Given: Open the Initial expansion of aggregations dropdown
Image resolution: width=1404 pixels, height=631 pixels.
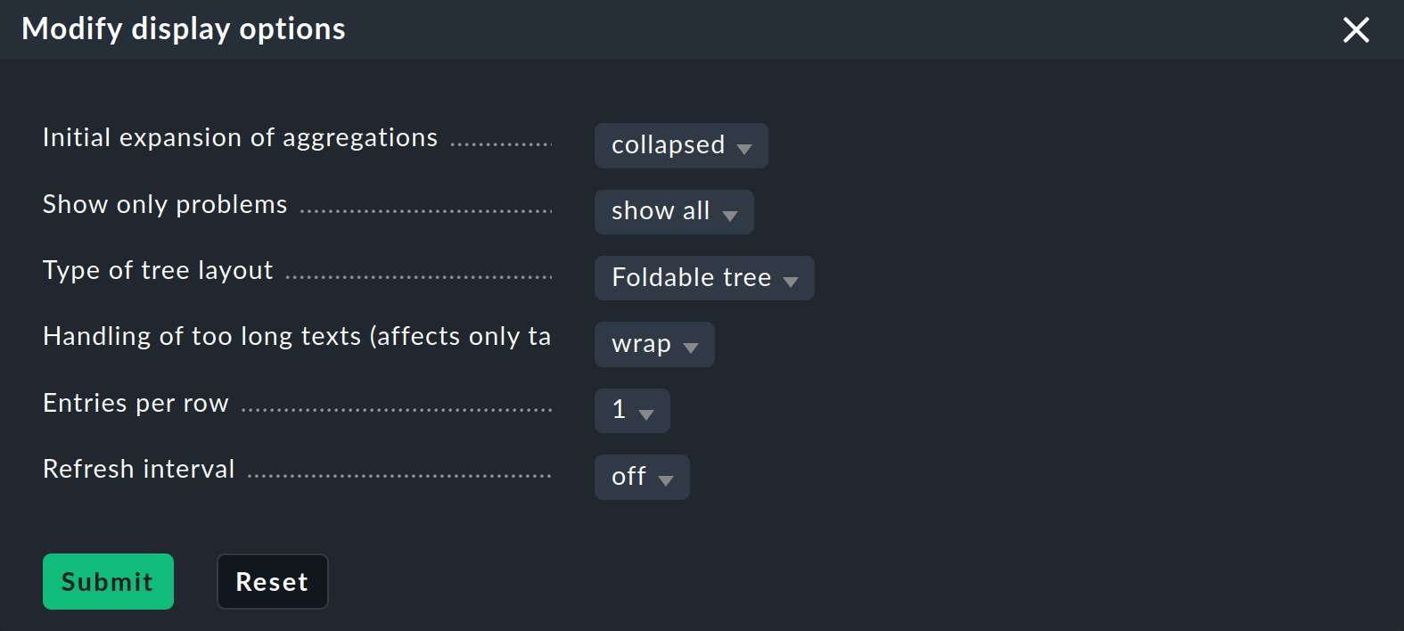Looking at the screenshot, I should click(x=680, y=145).
